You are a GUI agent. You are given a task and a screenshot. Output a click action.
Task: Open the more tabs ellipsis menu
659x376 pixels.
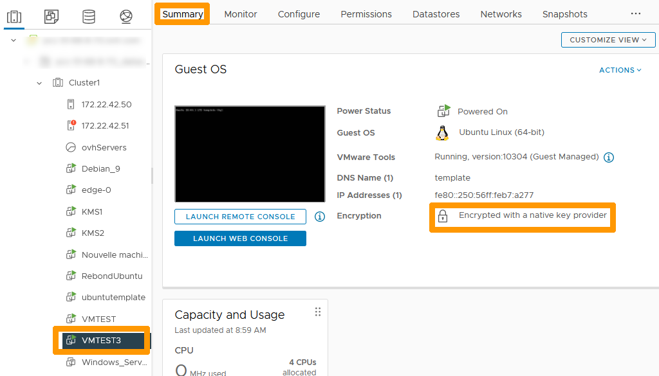coord(636,13)
